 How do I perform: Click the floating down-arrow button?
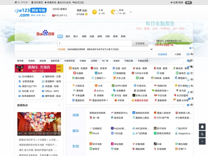click(x=202, y=141)
